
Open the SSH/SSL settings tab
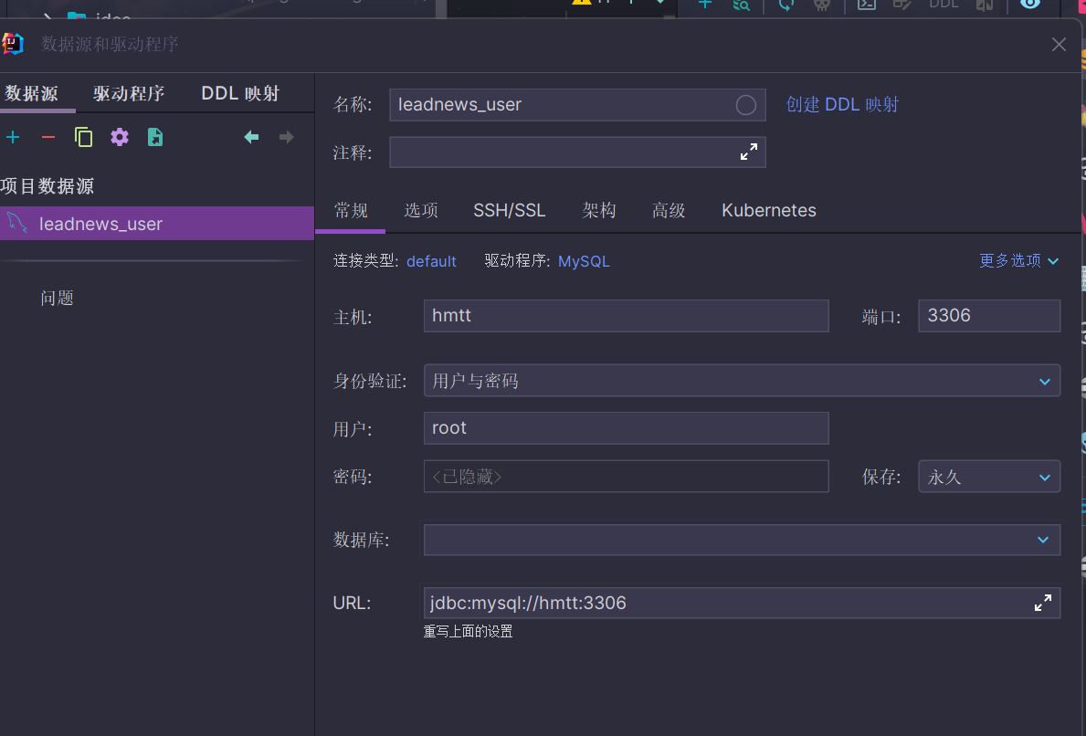pos(509,211)
